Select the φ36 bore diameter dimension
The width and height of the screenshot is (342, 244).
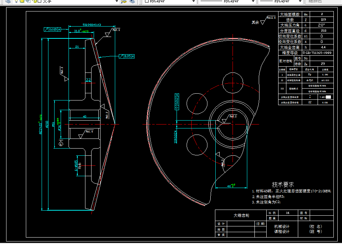[x=58, y=124]
